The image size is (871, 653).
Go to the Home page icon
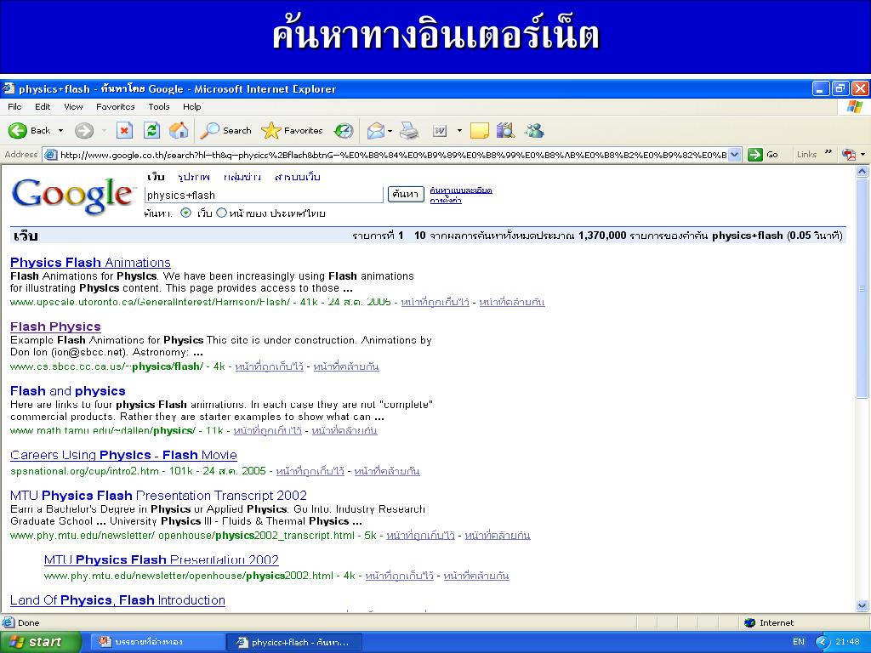[x=179, y=130]
